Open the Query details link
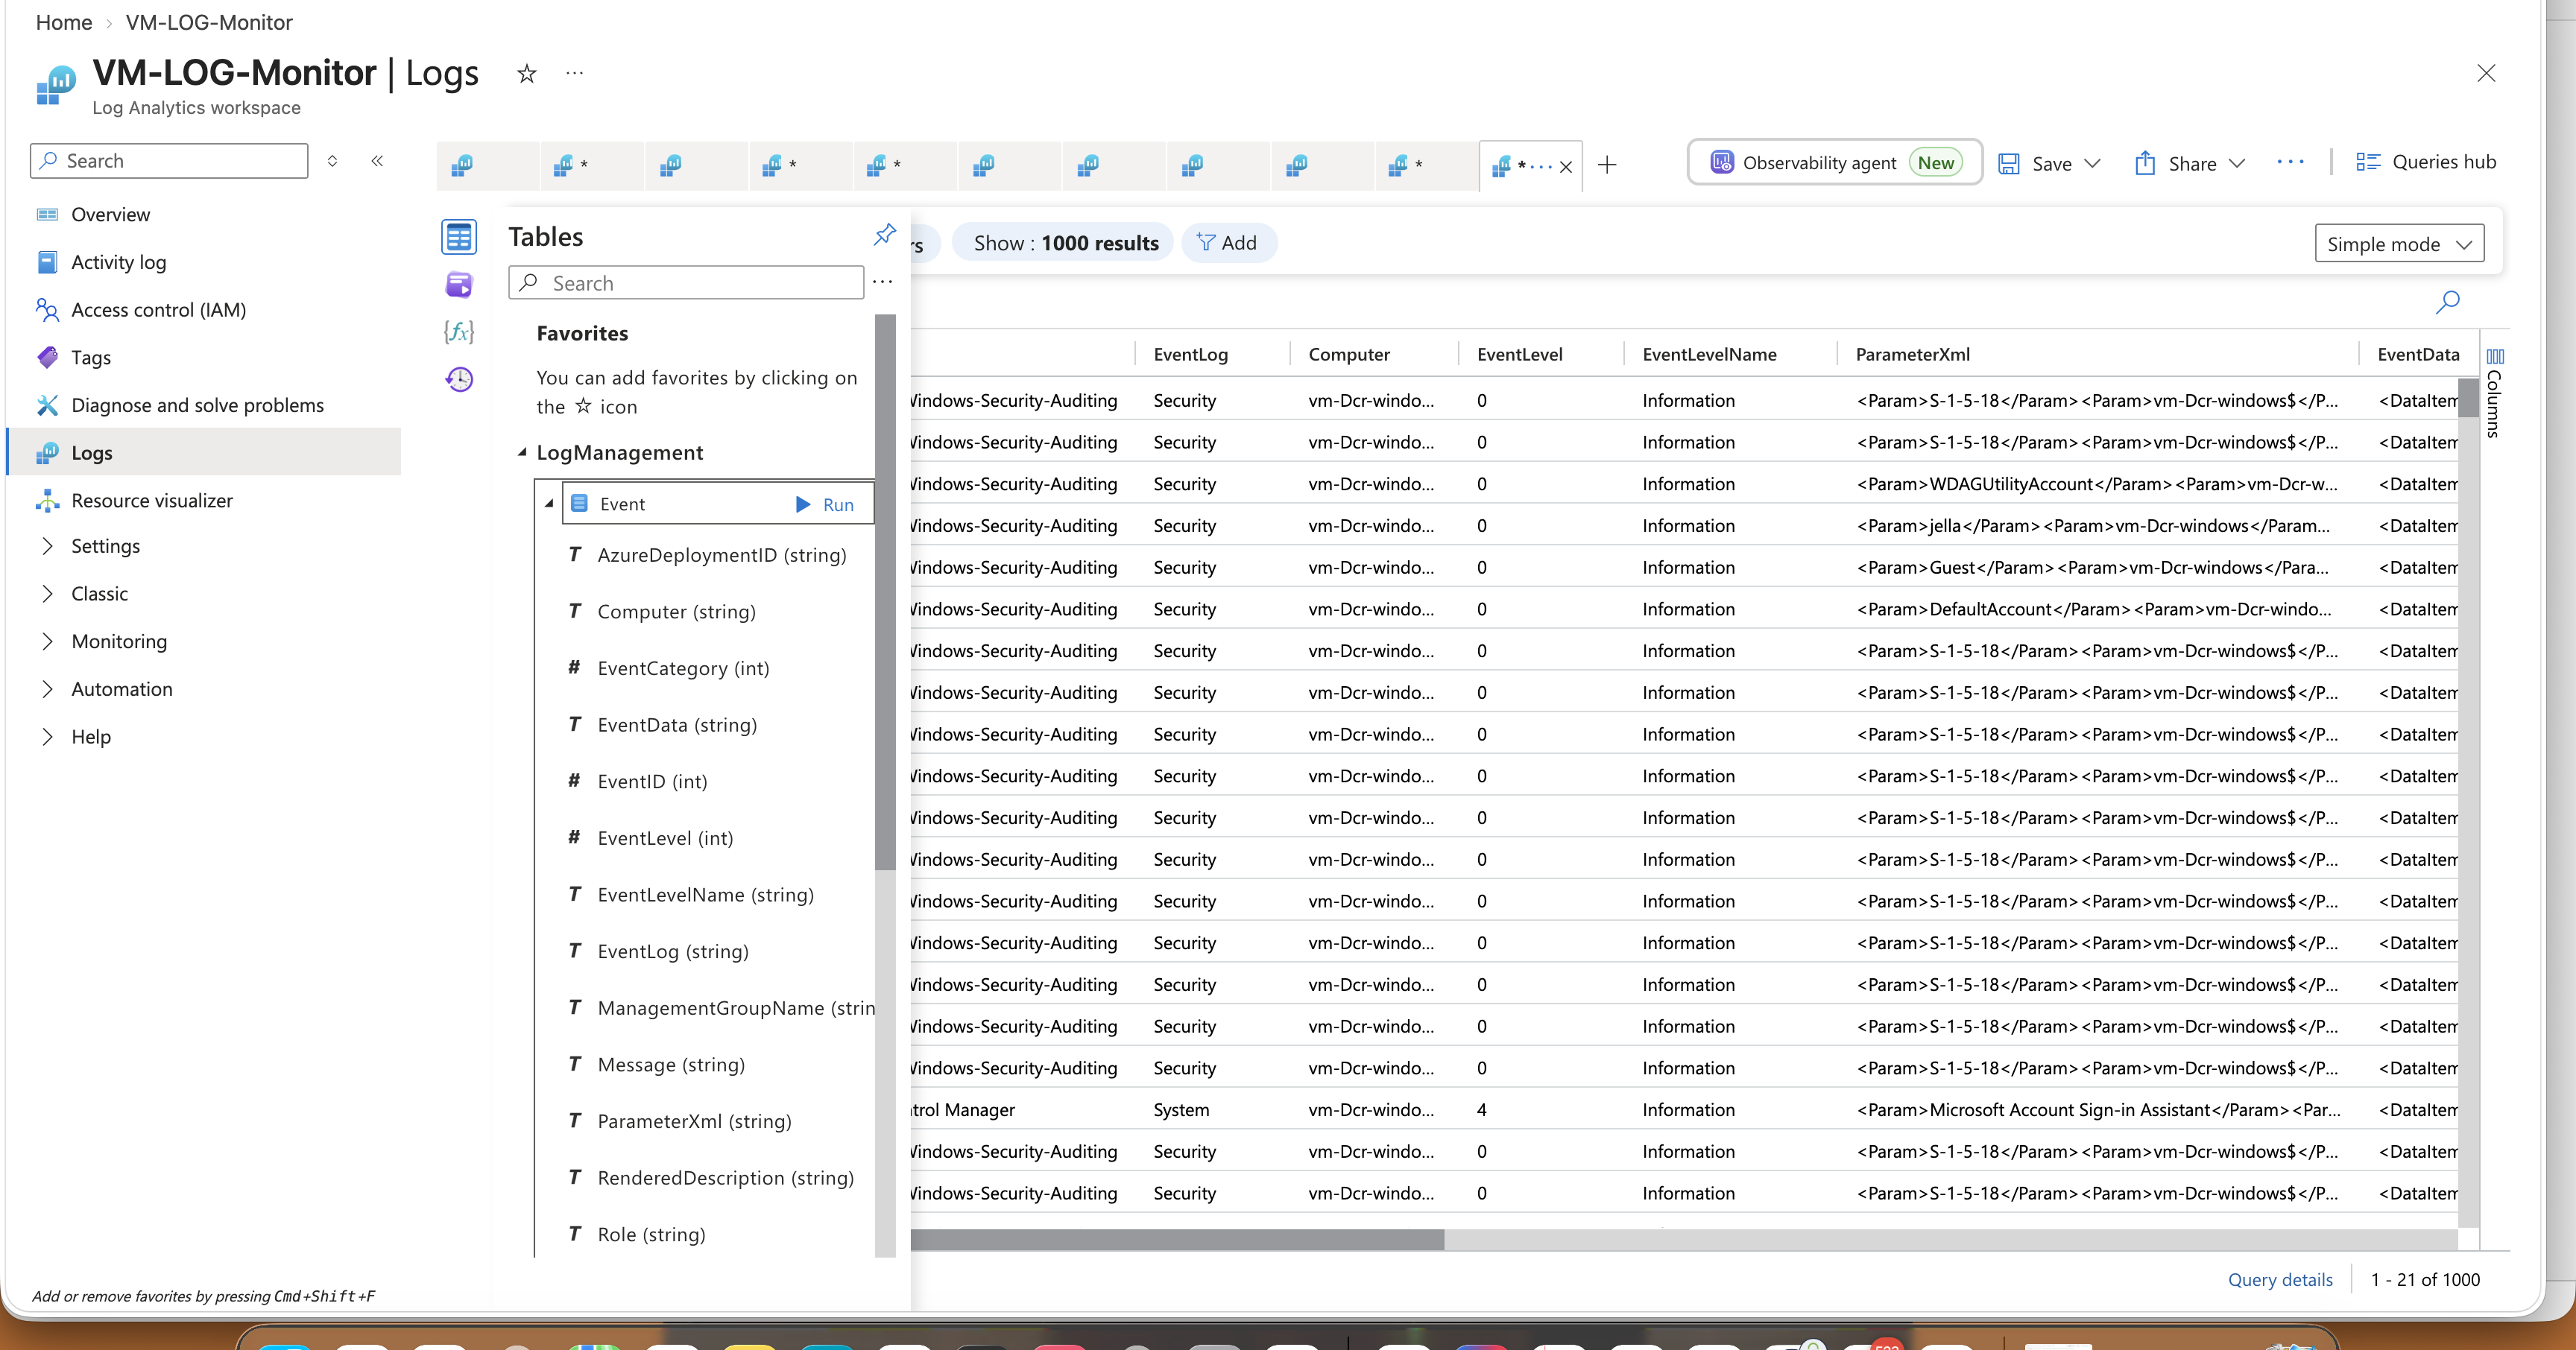This screenshot has width=2576, height=1350. tap(2280, 1279)
